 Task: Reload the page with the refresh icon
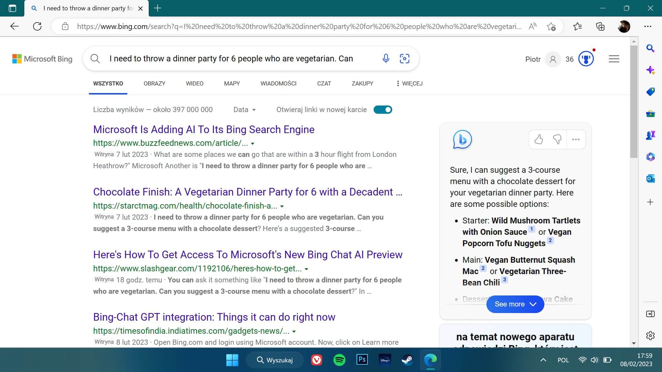[38, 26]
